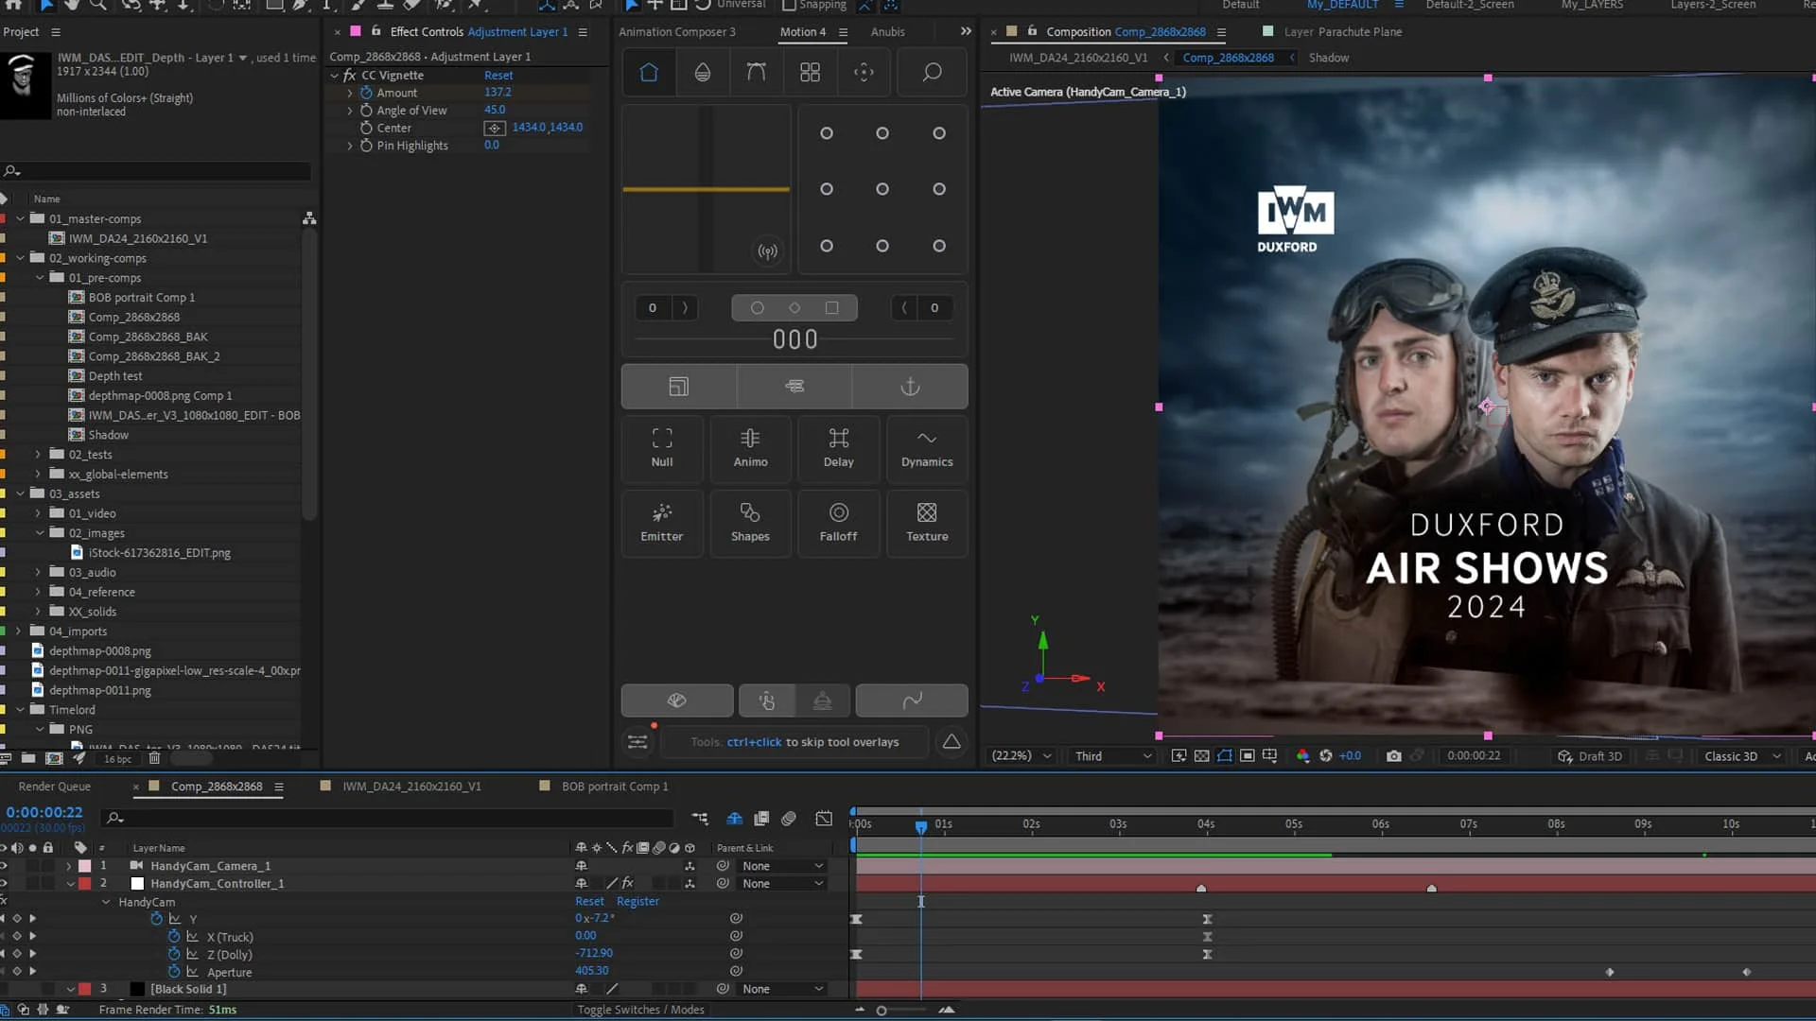Select the Dynamics tool

927,448
